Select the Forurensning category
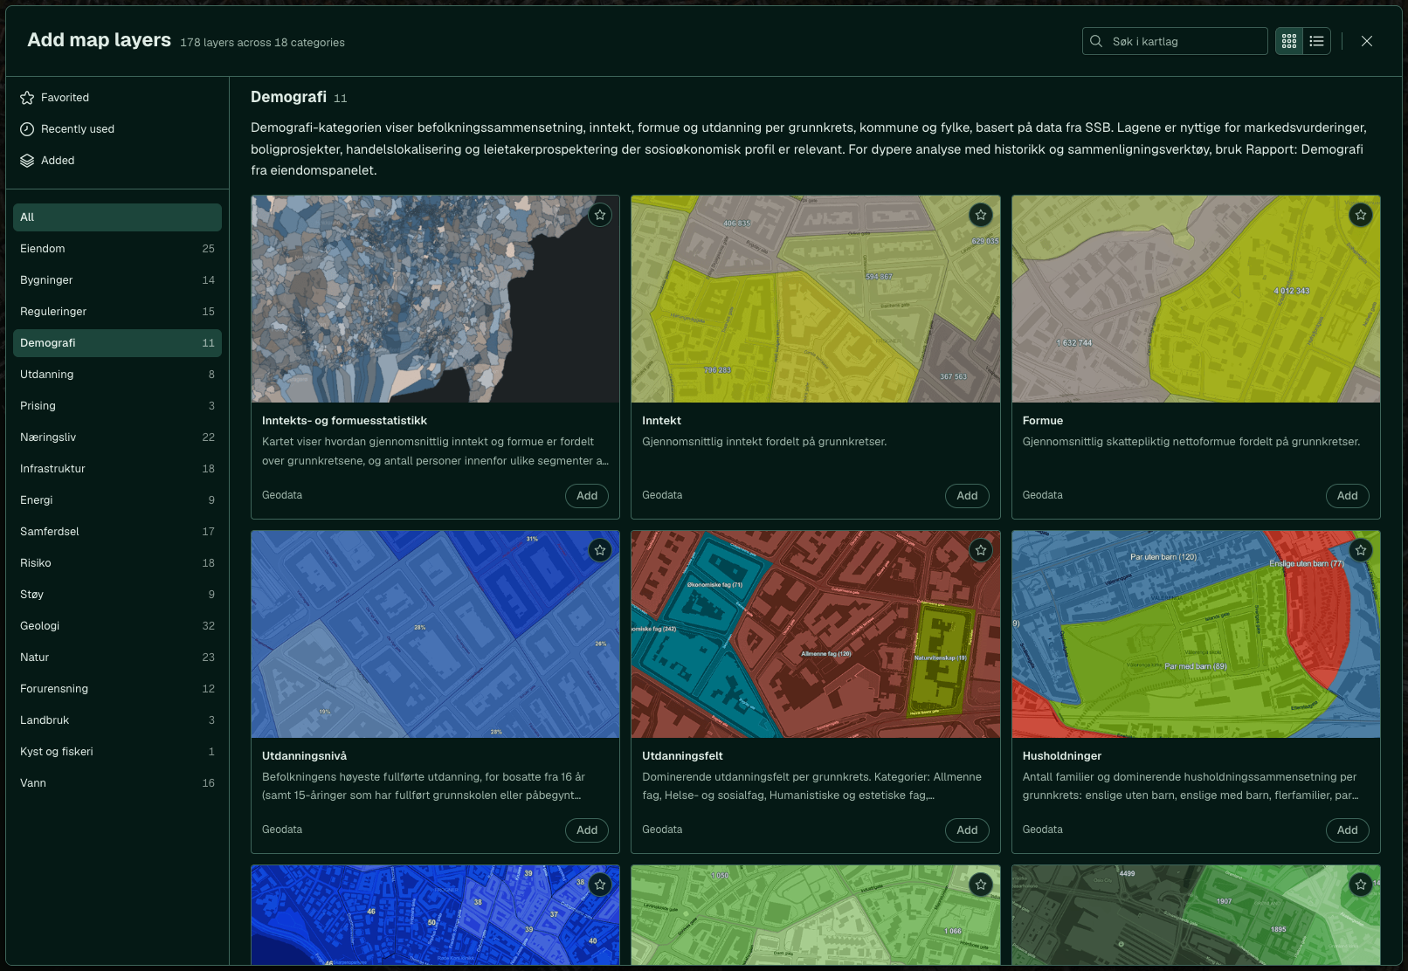The height and width of the screenshot is (971, 1408). coord(117,689)
